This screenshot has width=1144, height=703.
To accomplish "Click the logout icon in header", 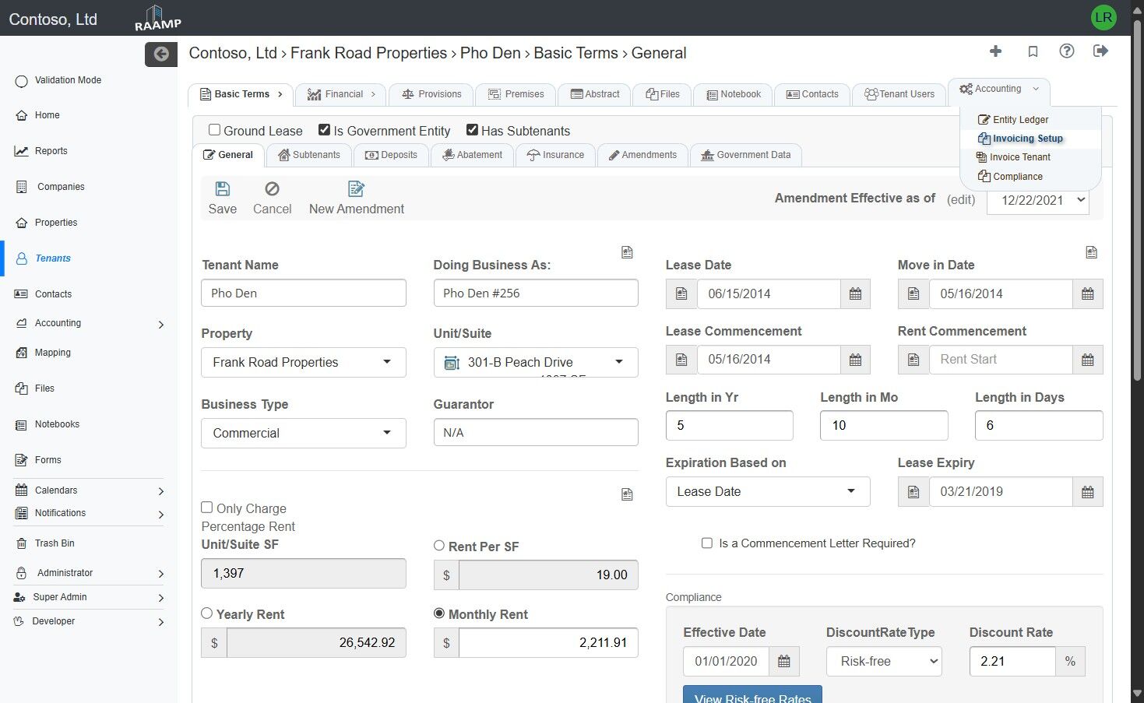I will [x=1100, y=51].
